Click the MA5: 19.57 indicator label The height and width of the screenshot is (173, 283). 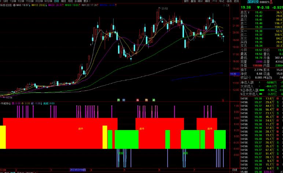(23, 5)
